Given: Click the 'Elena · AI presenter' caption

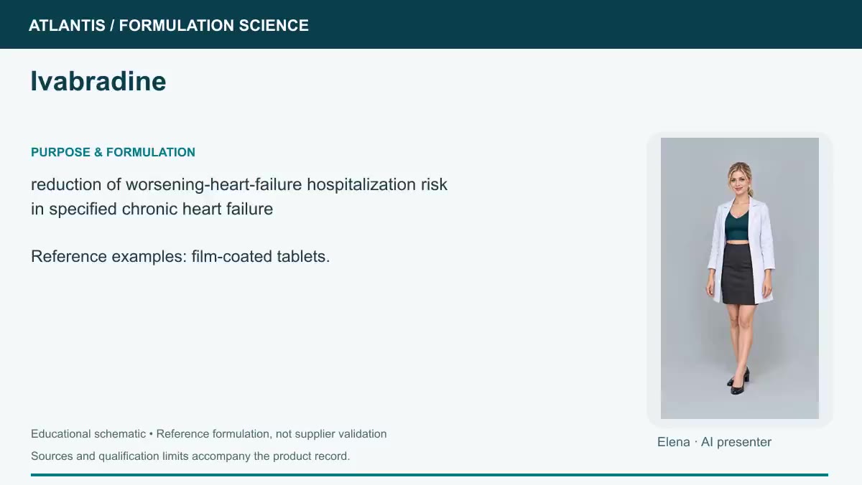Looking at the screenshot, I should coord(714,442).
